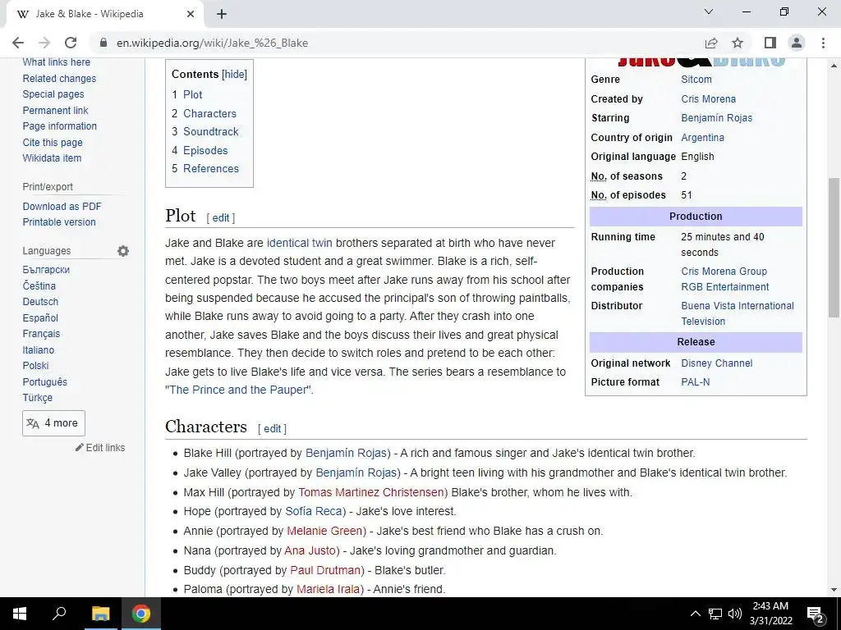
Task: Open the notification center icon
Action: pos(815,614)
